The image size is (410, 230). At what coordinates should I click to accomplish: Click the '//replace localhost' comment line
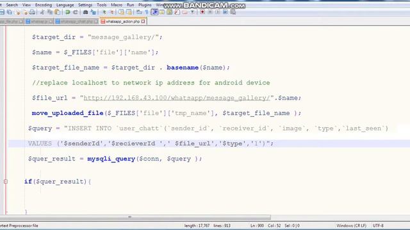pos(151,82)
